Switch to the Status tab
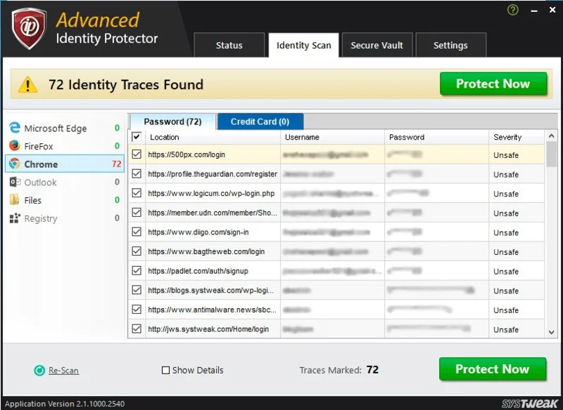 point(229,45)
